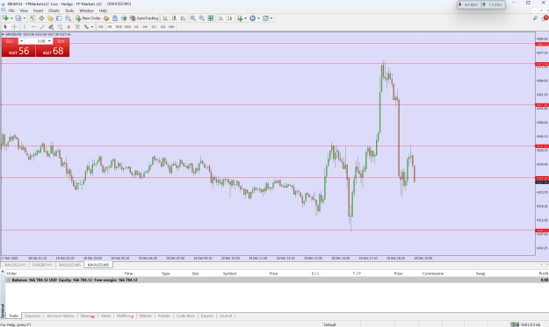The height and width of the screenshot is (327, 549).
Task: Open the Journal terminal tab
Action: (226, 316)
